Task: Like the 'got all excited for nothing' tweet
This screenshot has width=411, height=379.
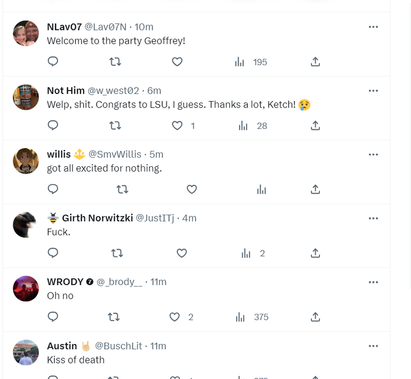Action: (192, 189)
